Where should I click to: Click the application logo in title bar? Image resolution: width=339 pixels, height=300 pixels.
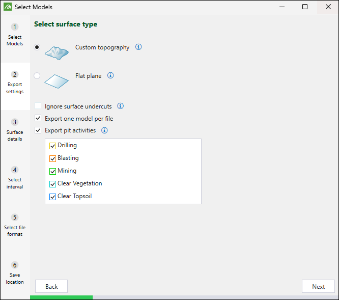[x=7, y=7]
